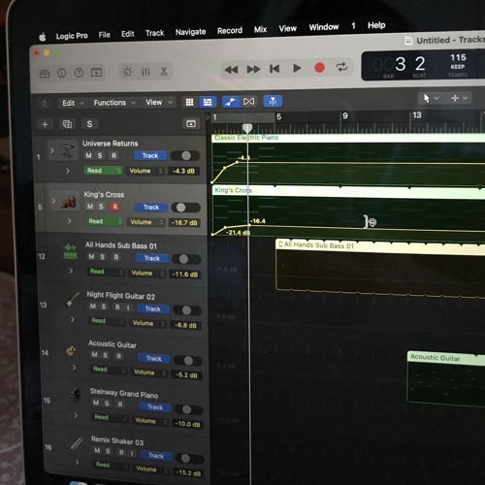Open the Inspector info icon
Viewport: 485px width, 485px height.
(61, 73)
